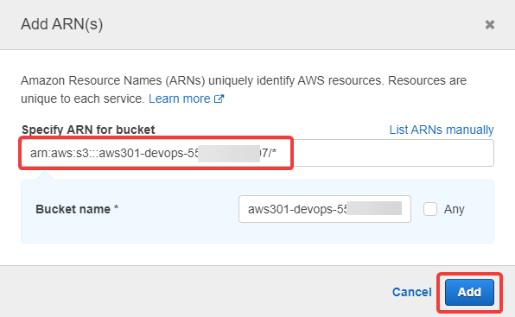This screenshot has width=515, height=317.
Task: Switch to List ARNs manually
Action: coord(442,130)
